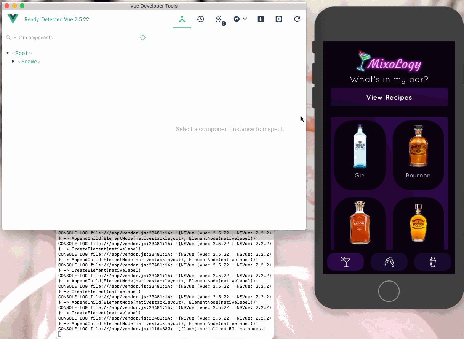
Task: Open the Vuex history tab icon
Action: [x=200, y=19]
